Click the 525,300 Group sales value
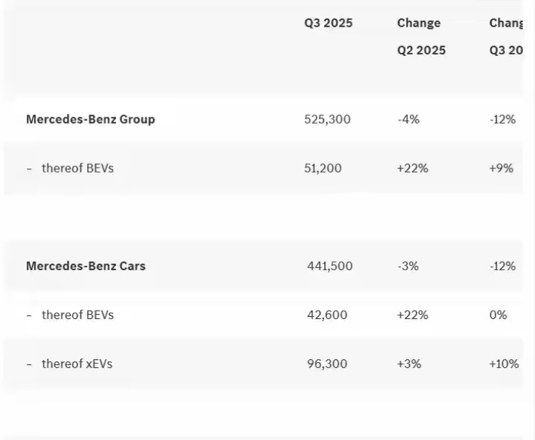 coord(328,119)
